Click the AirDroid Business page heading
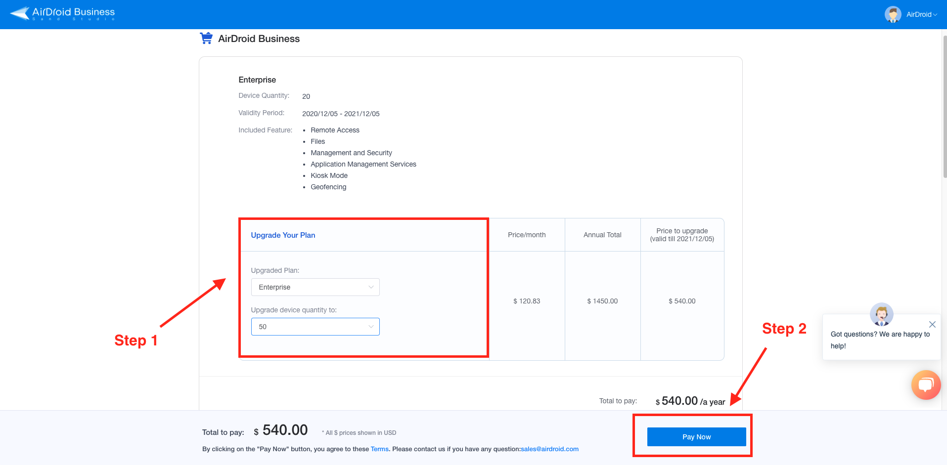 pos(259,39)
